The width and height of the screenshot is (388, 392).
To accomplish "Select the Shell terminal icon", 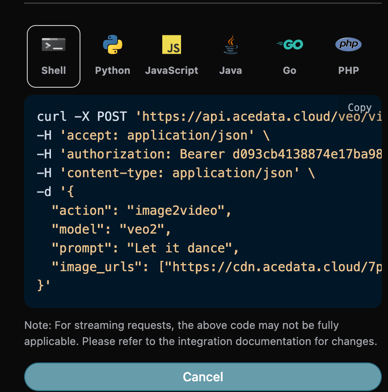I will tap(53, 44).
